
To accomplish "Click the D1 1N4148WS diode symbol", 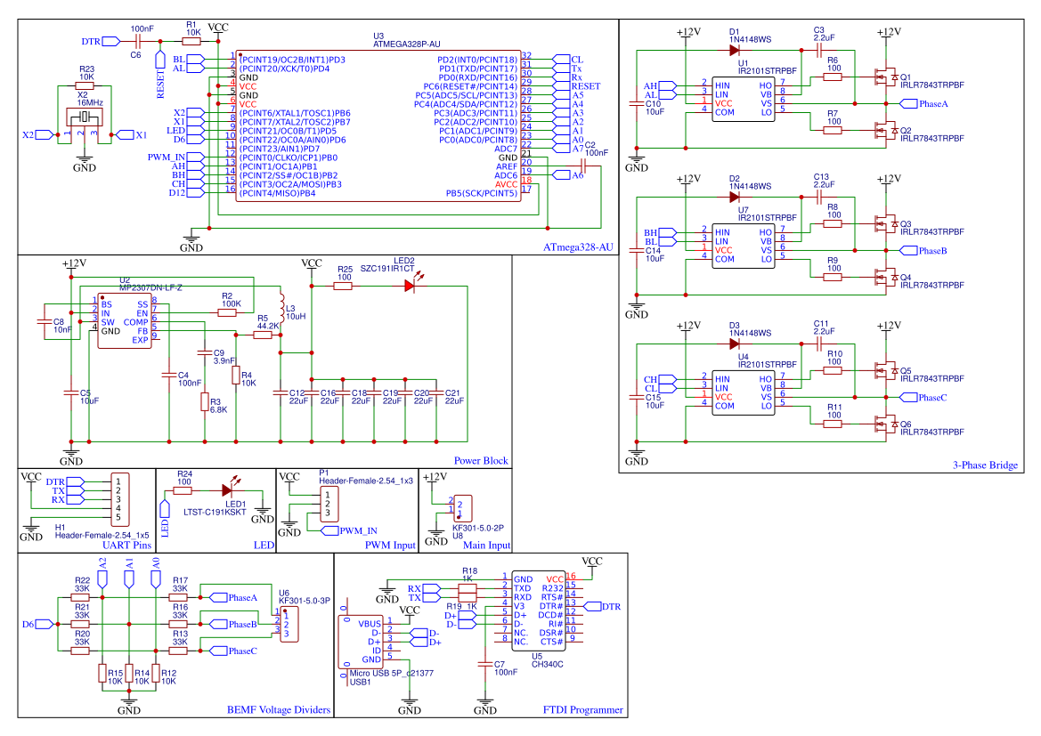I will pos(734,51).
